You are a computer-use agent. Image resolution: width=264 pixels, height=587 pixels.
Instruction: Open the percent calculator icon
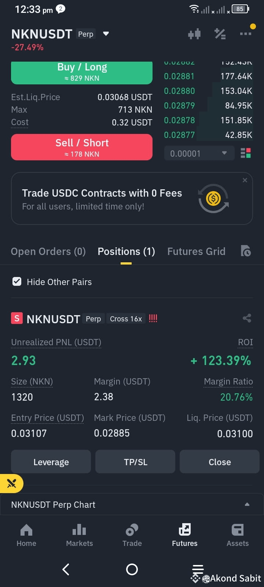tap(220, 34)
